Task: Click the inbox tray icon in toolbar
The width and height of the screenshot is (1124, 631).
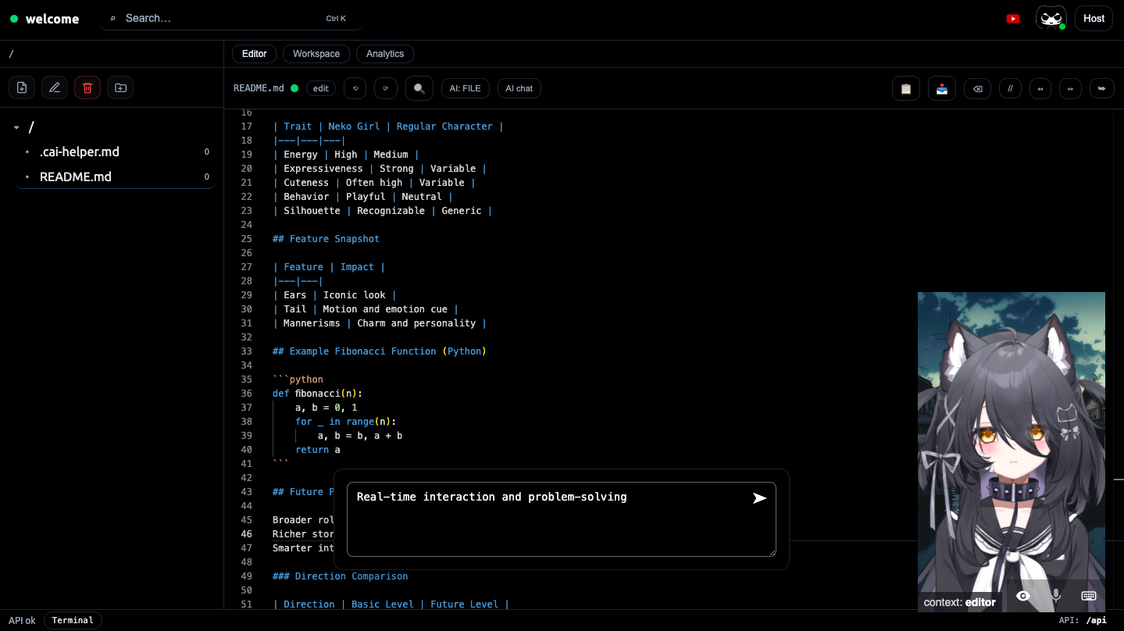Action: (942, 88)
